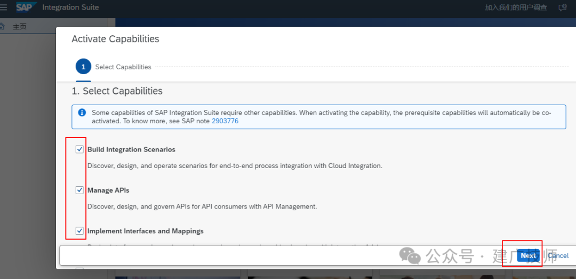Click the blue information icon in the message strip
Image resolution: width=576 pixels, height=279 pixels.
(x=82, y=113)
